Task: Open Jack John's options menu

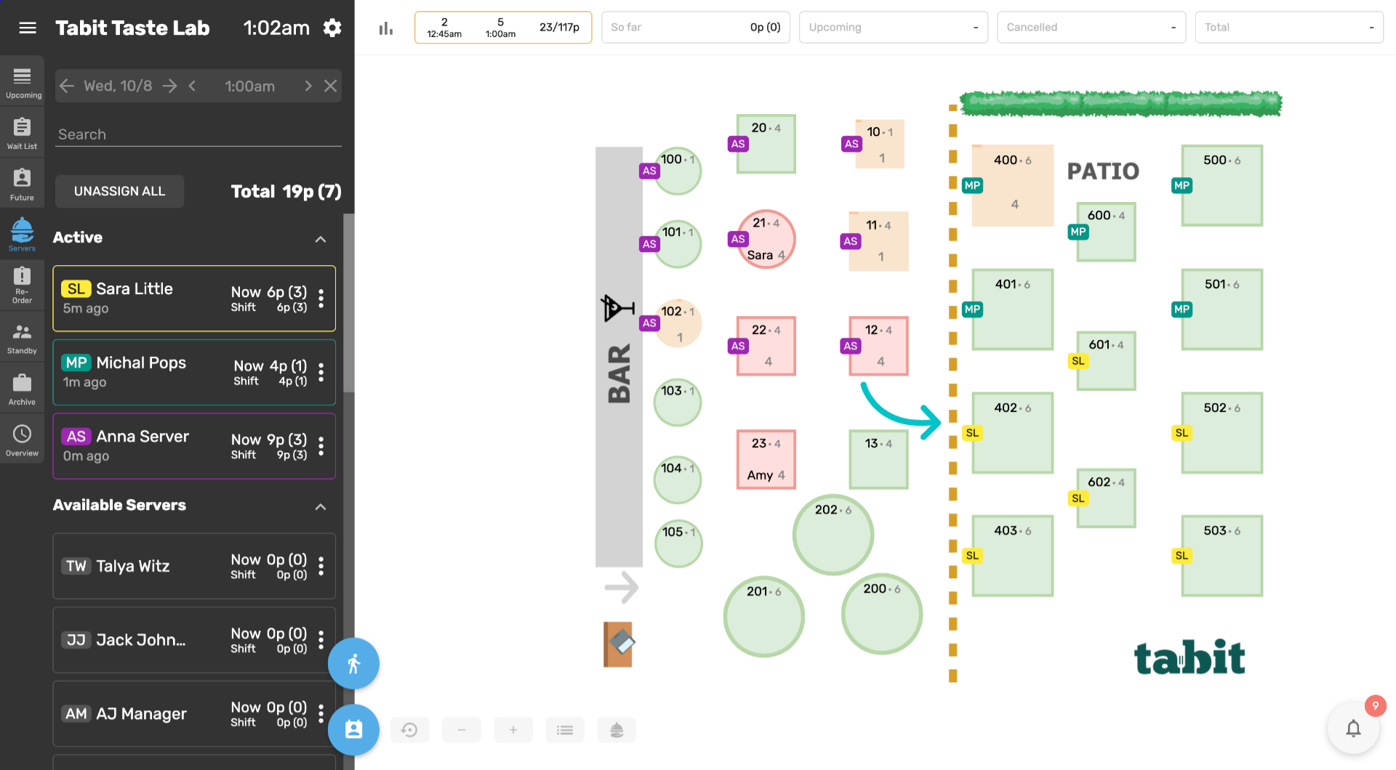Action: [321, 640]
